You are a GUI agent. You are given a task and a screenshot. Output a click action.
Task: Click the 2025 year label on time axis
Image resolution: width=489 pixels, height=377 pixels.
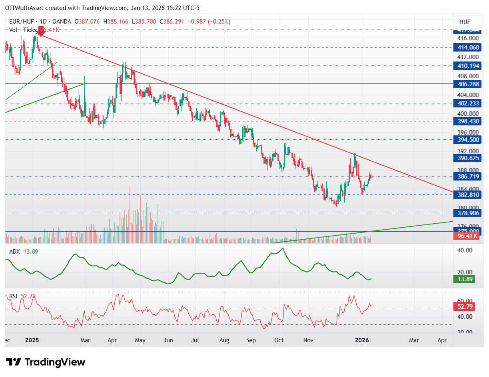32,340
